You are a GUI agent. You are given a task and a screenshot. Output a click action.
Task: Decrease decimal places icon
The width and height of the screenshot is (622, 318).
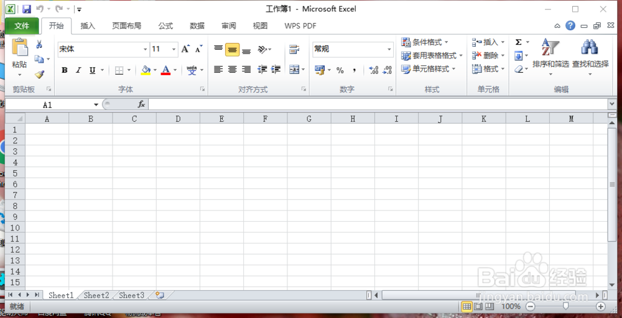coord(387,70)
